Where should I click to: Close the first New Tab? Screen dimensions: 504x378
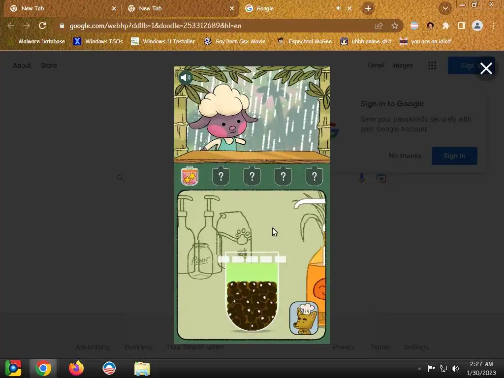pos(114,9)
